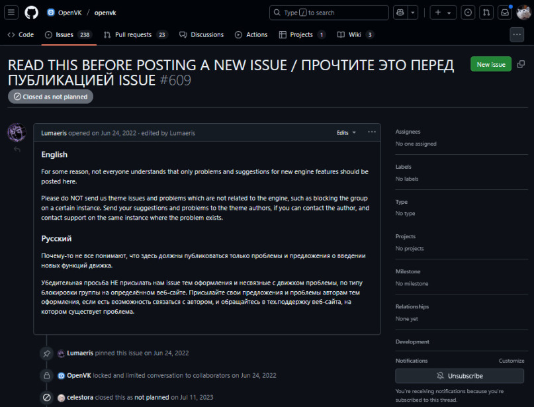The image size is (534, 407).
Task: Expand the Edits history dropdown
Action: tap(346, 133)
